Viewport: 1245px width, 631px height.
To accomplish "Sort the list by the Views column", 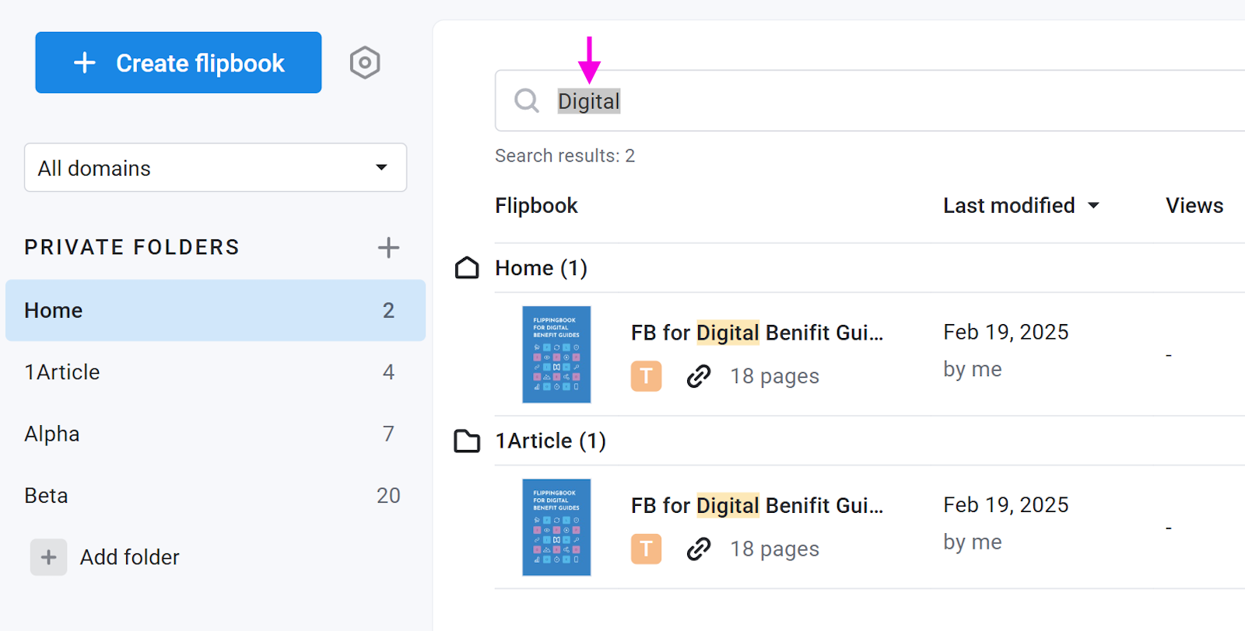I will pos(1194,205).
